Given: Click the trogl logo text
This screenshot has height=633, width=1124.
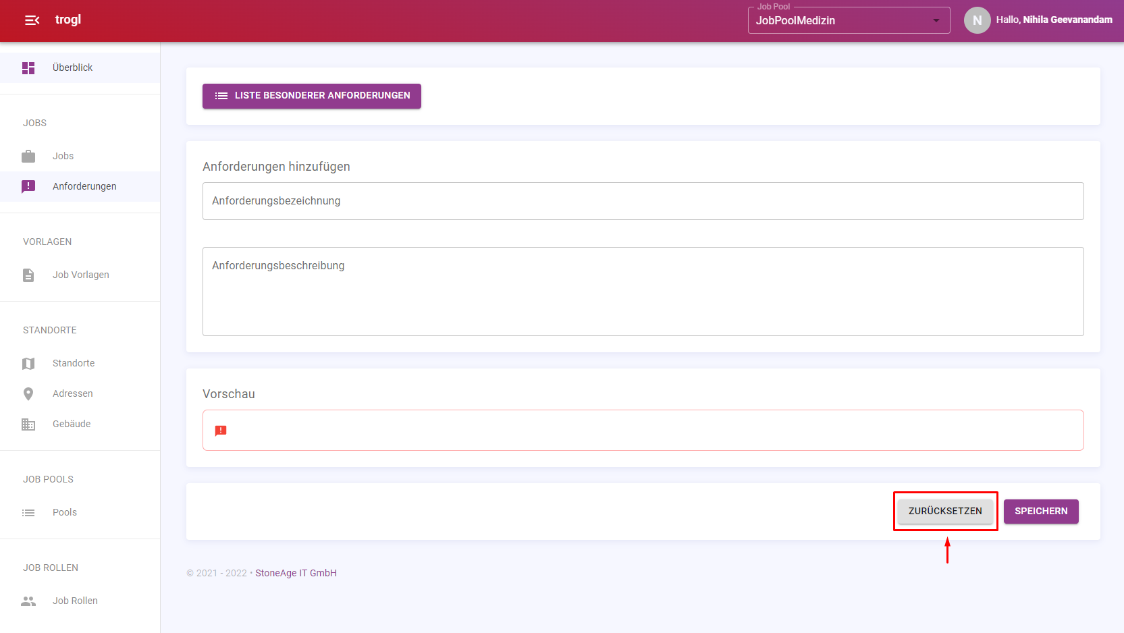Looking at the screenshot, I should [68, 20].
